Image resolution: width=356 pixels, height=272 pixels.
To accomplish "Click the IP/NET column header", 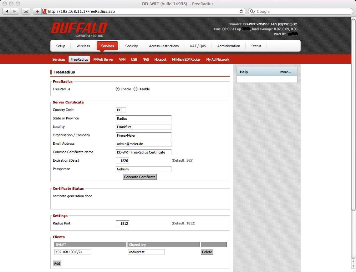I will 90,245.
